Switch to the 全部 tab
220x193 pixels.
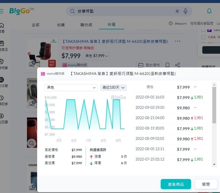(x=36, y=25)
